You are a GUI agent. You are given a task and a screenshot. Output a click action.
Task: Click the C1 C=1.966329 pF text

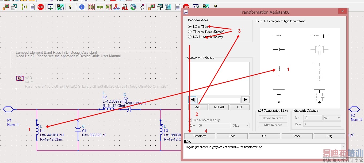[94, 135]
